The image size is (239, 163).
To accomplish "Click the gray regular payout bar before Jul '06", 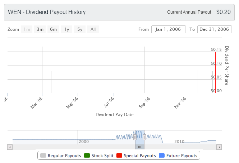I will [x=105, y=82].
